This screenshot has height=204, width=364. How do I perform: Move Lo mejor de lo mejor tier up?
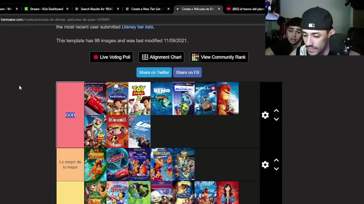click(276, 160)
